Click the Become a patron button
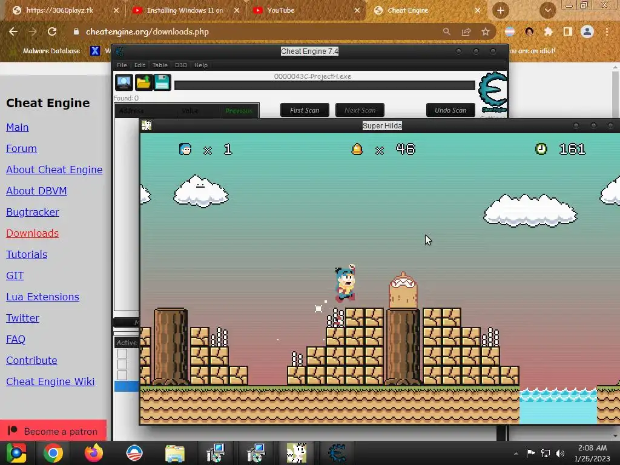The height and width of the screenshot is (465, 620). (53, 431)
